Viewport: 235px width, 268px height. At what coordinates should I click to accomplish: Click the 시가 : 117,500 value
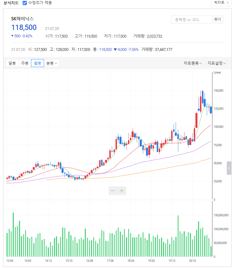coord(56,36)
